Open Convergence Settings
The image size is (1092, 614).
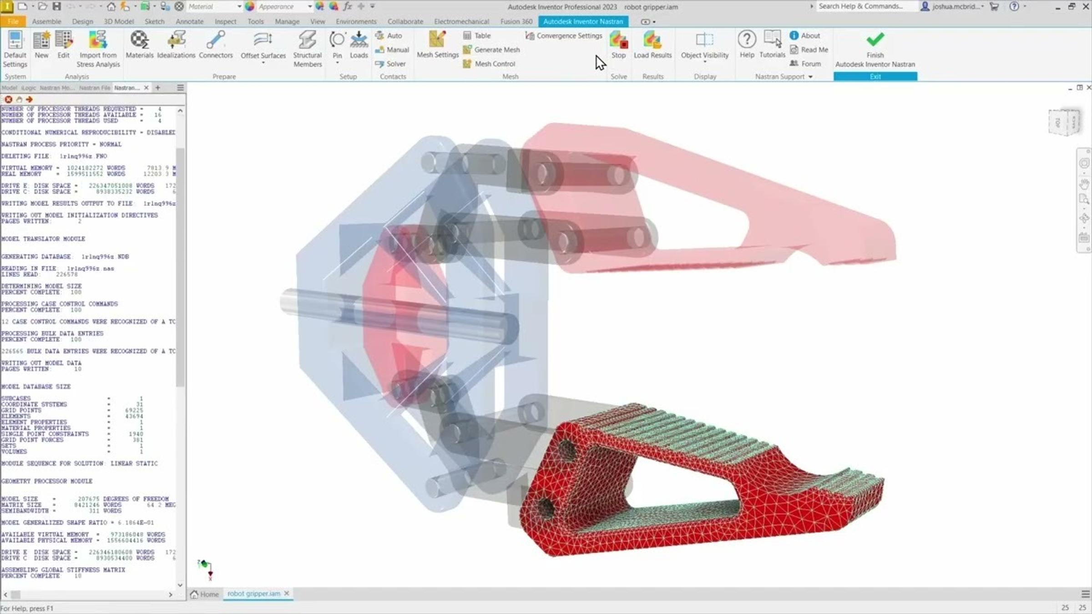[x=563, y=35]
